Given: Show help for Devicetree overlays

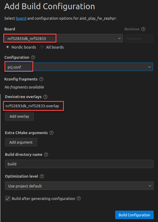Looking at the screenshot, I should tap(45, 97).
